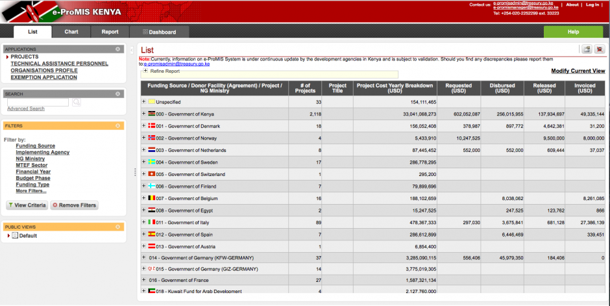This screenshot has width=610, height=306.
Task: Click the print icon above the list
Action: click(600, 49)
